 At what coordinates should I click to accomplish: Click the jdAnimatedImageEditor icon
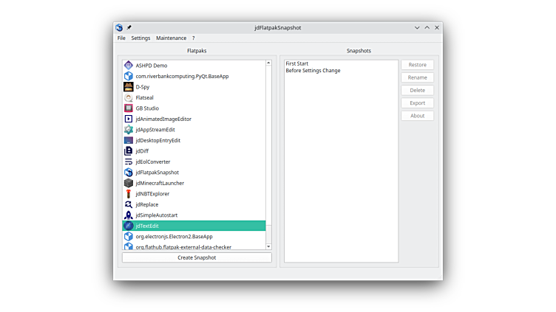tap(128, 119)
